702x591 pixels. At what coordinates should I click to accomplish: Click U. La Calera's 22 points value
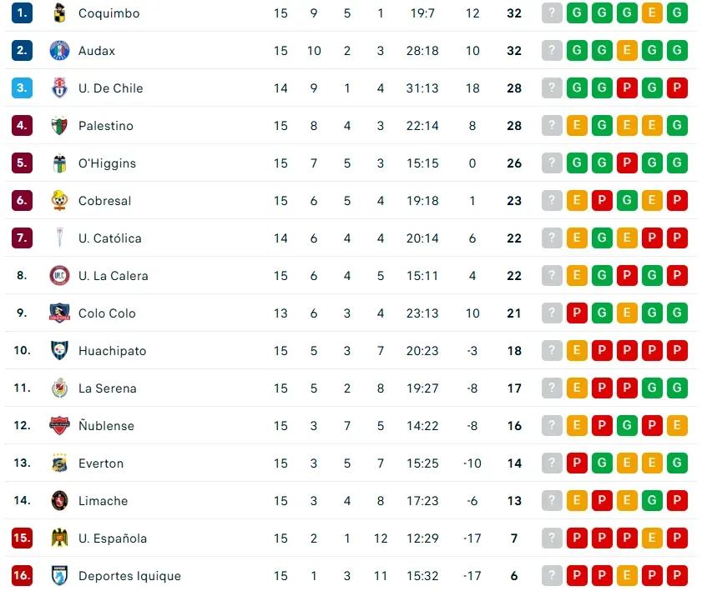(x=514, y=276)
